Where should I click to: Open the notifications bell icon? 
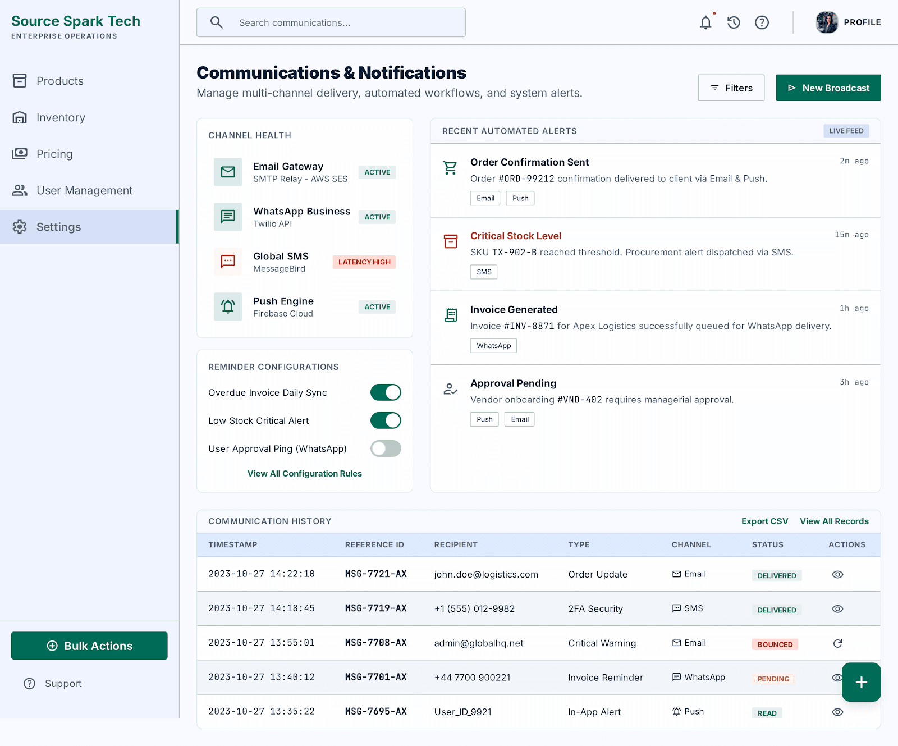(705, 22)
